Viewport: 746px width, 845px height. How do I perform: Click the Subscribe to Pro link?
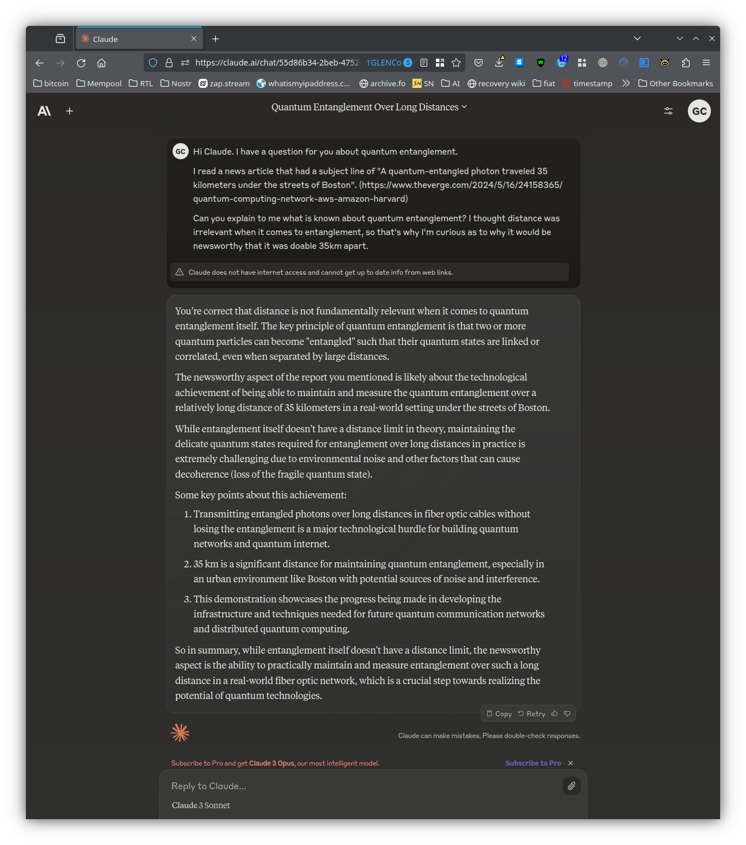[x=533, y=763]
